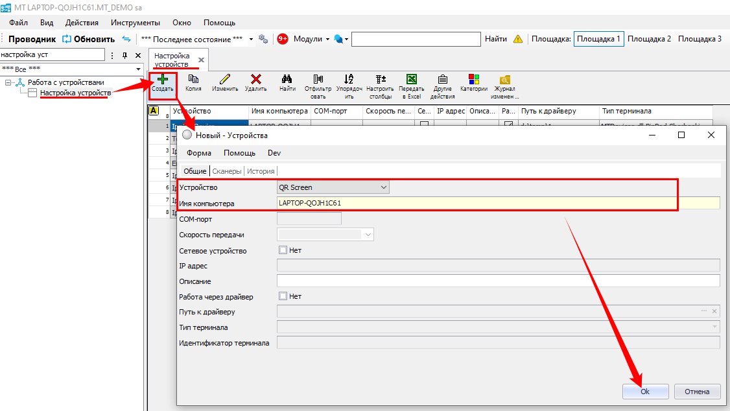Enable the Работа через драйвер checkbox

(283, 296)
